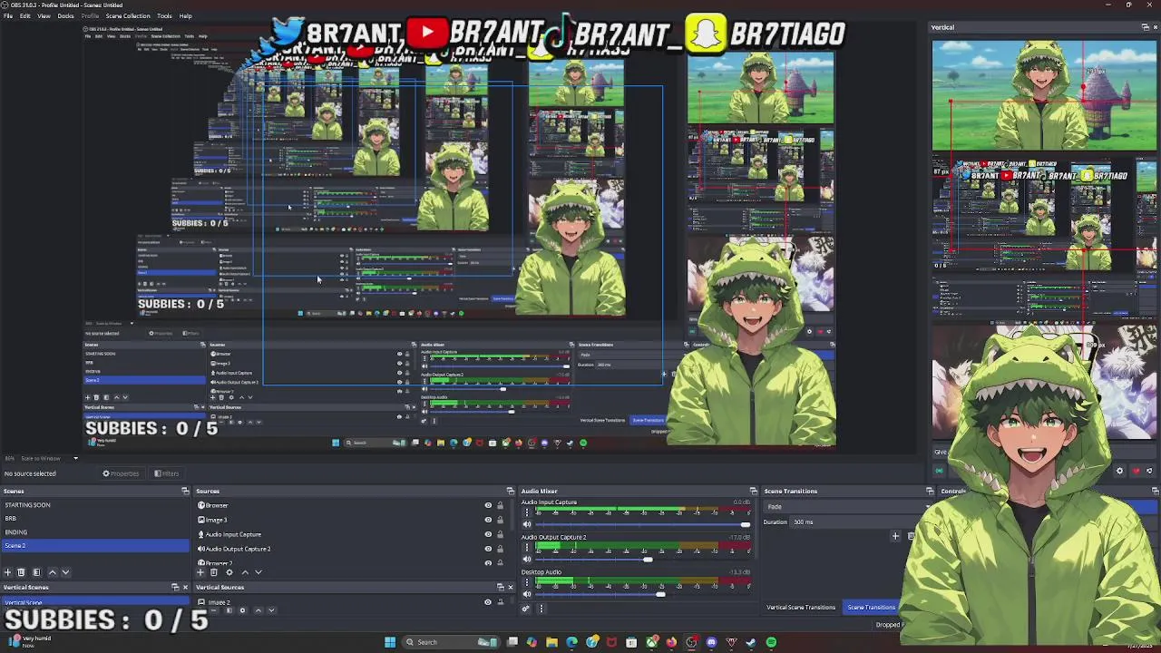Move source down in Sources toolbar
Image resolution: width=1161 pixels, height=653 pixels.
pyautogui.click(x=259, y=572)
